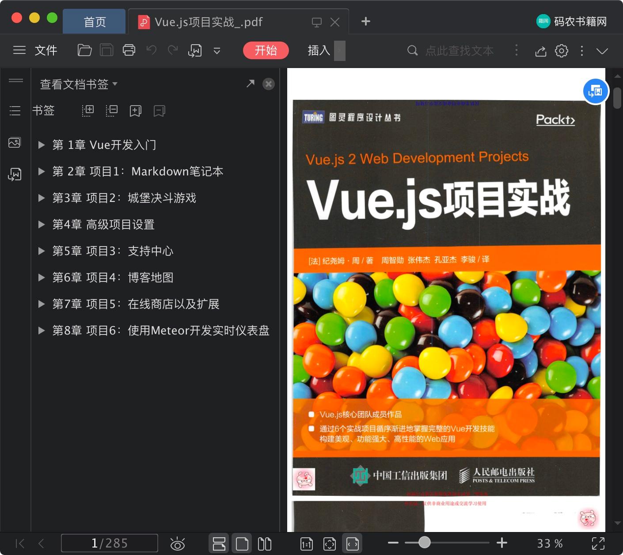Open bookmark 第4章 高级项目设置 text
Screen dimensions: 623x555
tap(103, 224)
